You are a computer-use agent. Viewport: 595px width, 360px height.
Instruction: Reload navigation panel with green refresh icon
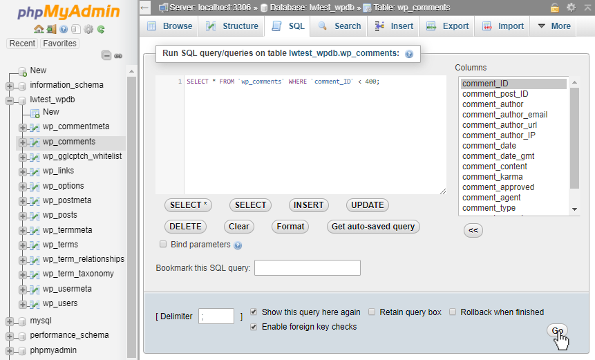click(101, 29)
